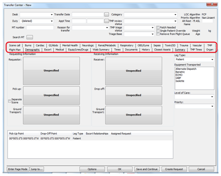Open the Closest Assets tab
221x176 pixels.
click(x=162, y=50)
